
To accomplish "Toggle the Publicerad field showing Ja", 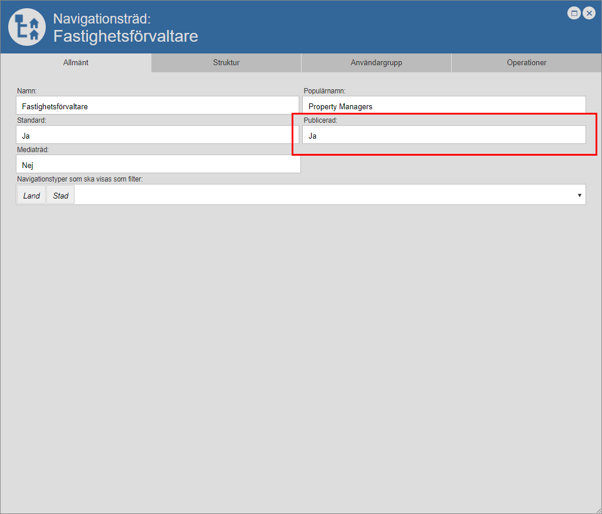I will point(444,135).
